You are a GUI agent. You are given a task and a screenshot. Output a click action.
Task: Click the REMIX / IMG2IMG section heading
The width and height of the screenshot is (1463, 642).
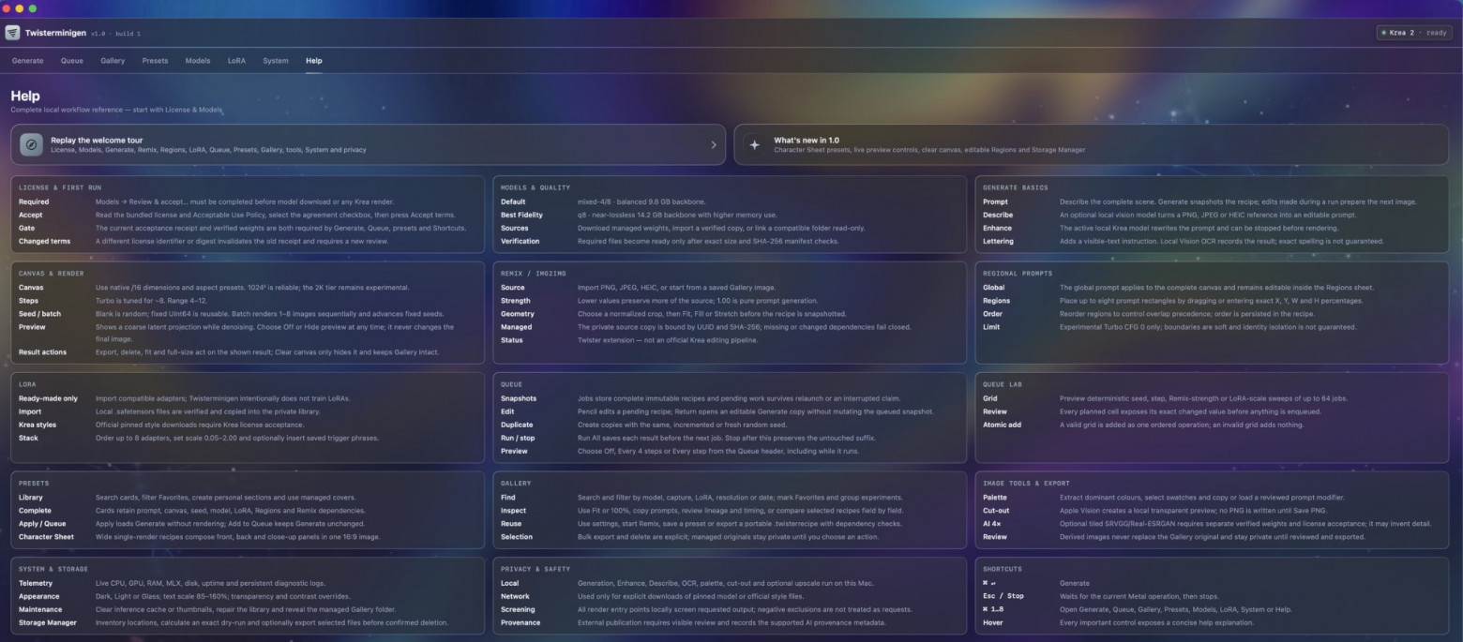(x=534, y=274)
